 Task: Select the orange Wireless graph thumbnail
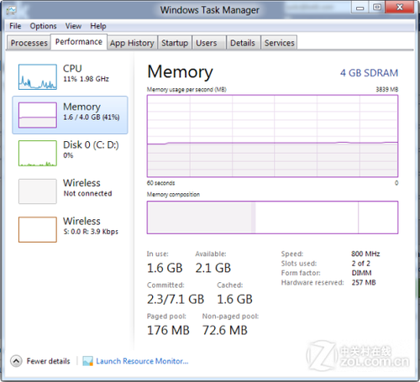point(38,229)
